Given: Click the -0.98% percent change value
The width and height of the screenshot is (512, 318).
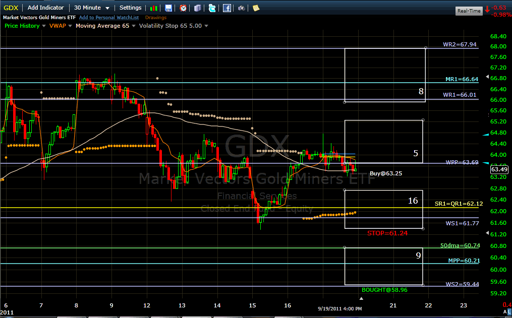Looking at the screenshot, I should click(x=501, y=15).
